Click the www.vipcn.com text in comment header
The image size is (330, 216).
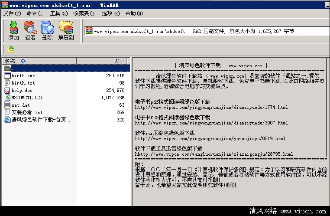246,66
